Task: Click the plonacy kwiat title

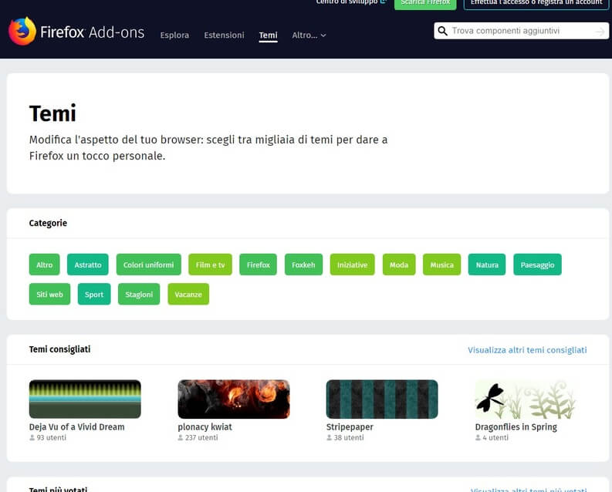Action: 205,427
